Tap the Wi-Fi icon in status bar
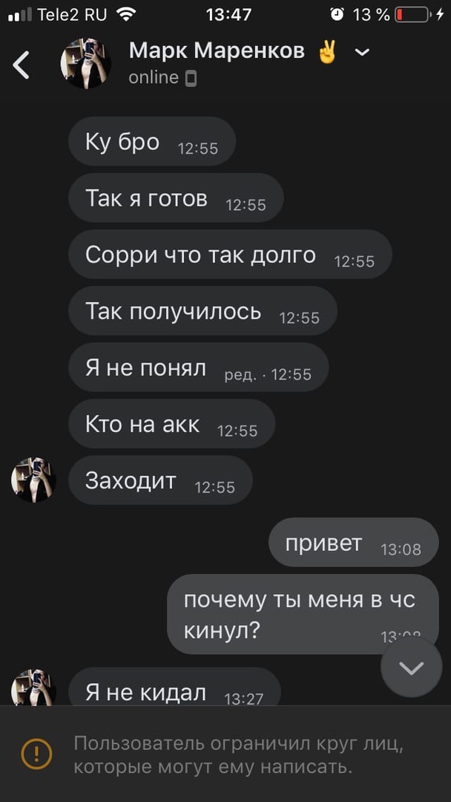This screenshot has height=802, width=451. [125, 15]
